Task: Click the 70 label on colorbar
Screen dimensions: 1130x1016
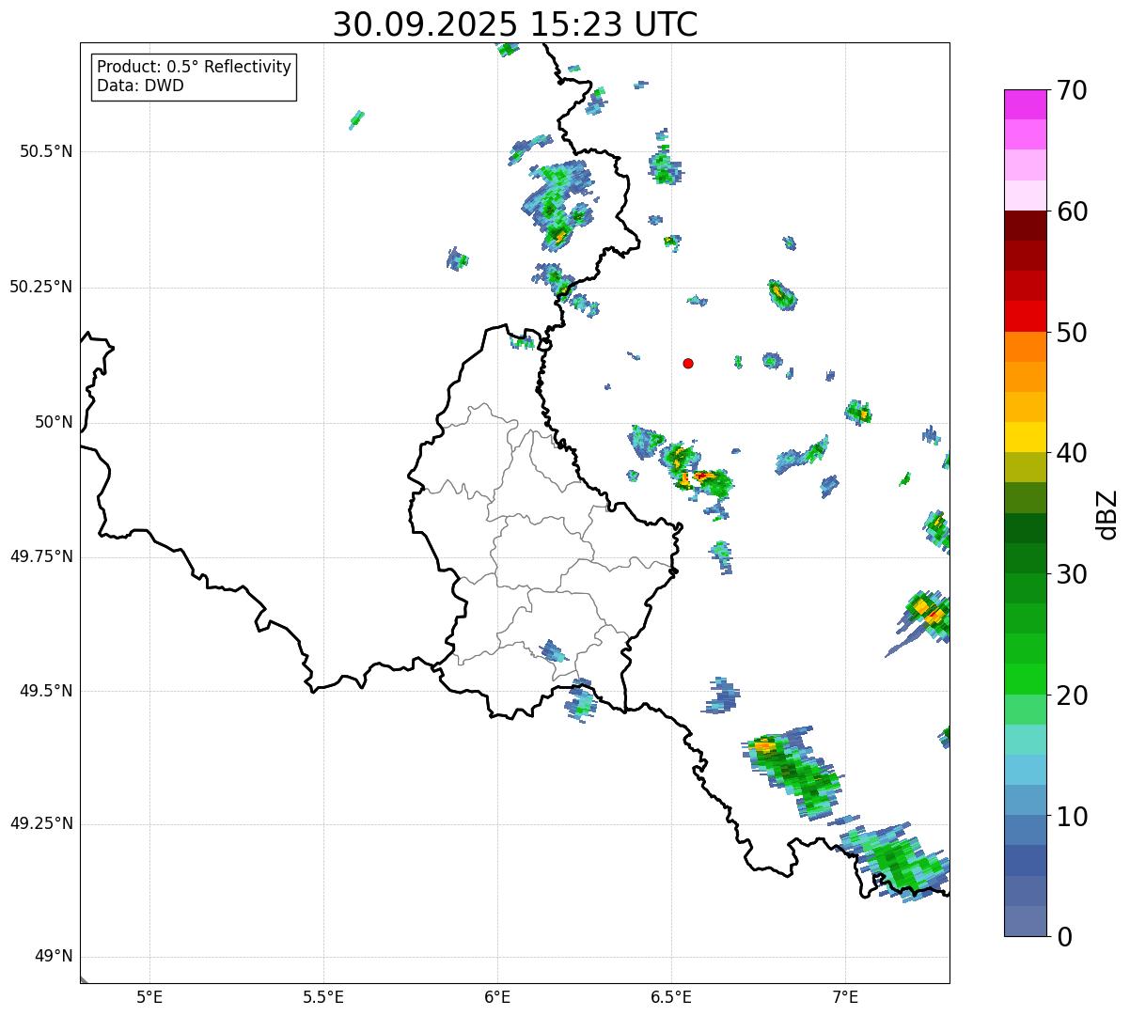Action: point(1071,90)
